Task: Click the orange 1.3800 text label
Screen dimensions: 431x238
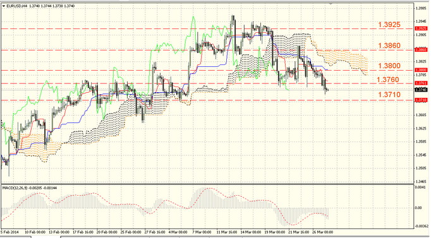Action: [389, 66]
